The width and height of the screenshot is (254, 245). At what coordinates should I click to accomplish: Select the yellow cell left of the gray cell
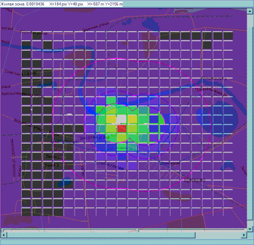111,119
